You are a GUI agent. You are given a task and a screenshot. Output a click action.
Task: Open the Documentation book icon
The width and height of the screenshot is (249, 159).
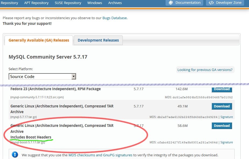click(171, 3)
